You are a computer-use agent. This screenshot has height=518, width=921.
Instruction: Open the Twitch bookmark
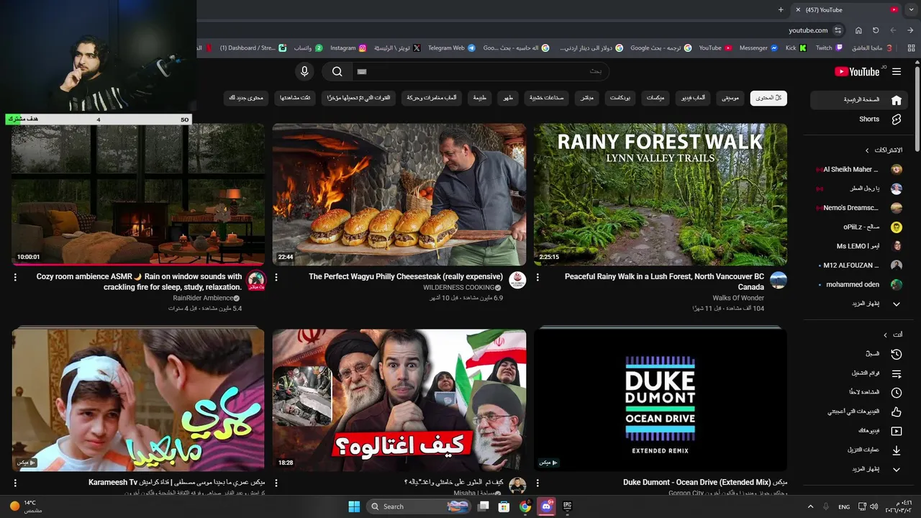tap(828, 48)
